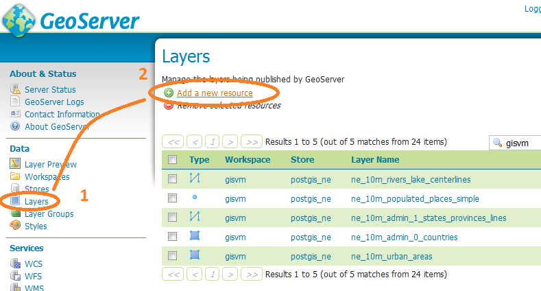541x291 pixels.
Task: Click the About GeoServer help icon
Action: 15,126
